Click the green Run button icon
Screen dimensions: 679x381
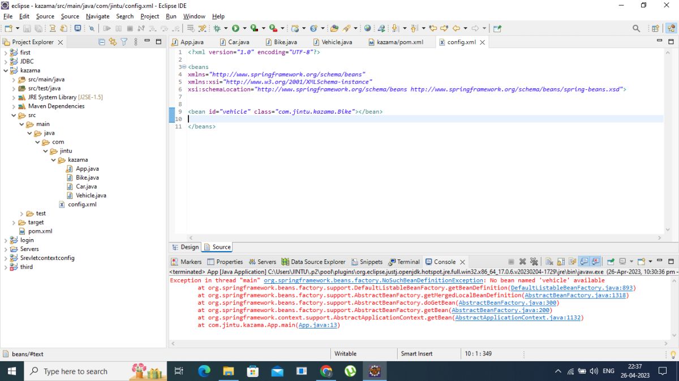(235, 28)
